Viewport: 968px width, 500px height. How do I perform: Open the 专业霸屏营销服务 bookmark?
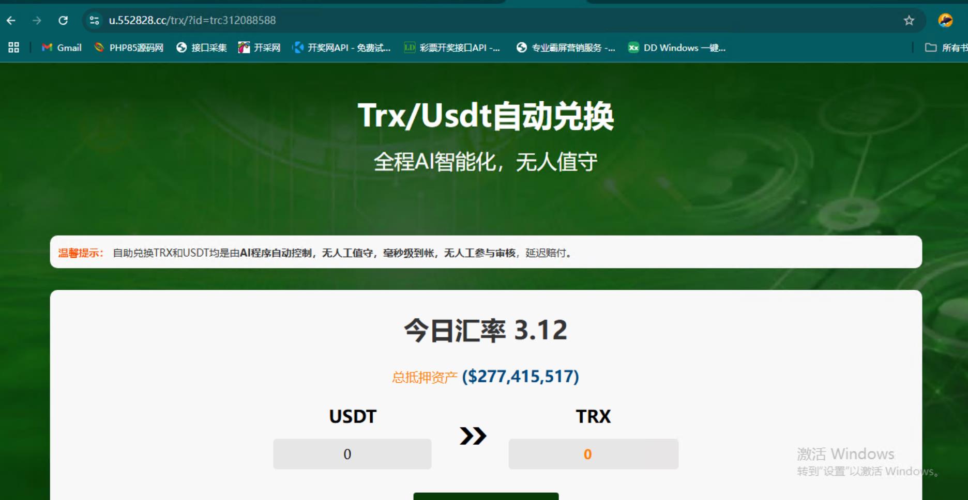coord(566,48)
